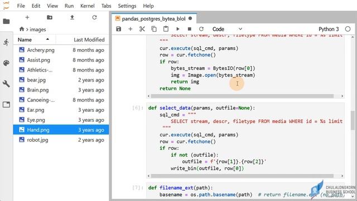Click the 'return None' code line
357x201 pixels.
[175, 88]
